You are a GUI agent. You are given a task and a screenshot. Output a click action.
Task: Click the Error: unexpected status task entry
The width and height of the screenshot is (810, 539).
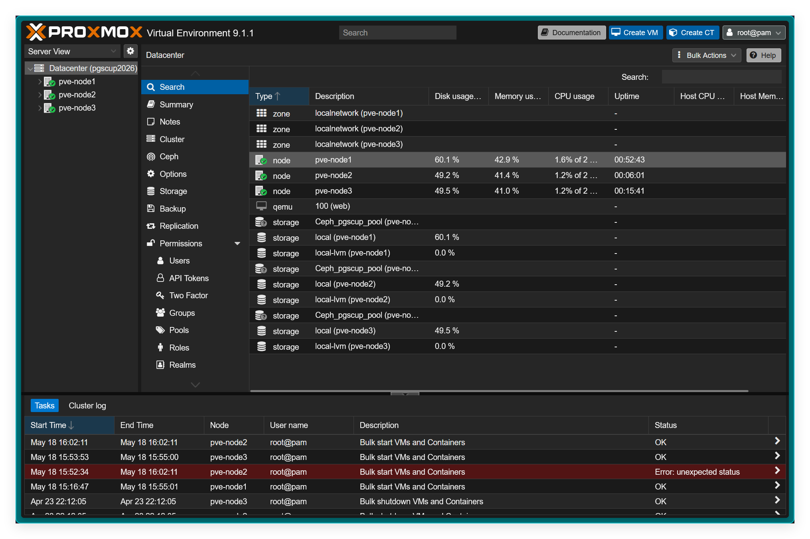405,472
